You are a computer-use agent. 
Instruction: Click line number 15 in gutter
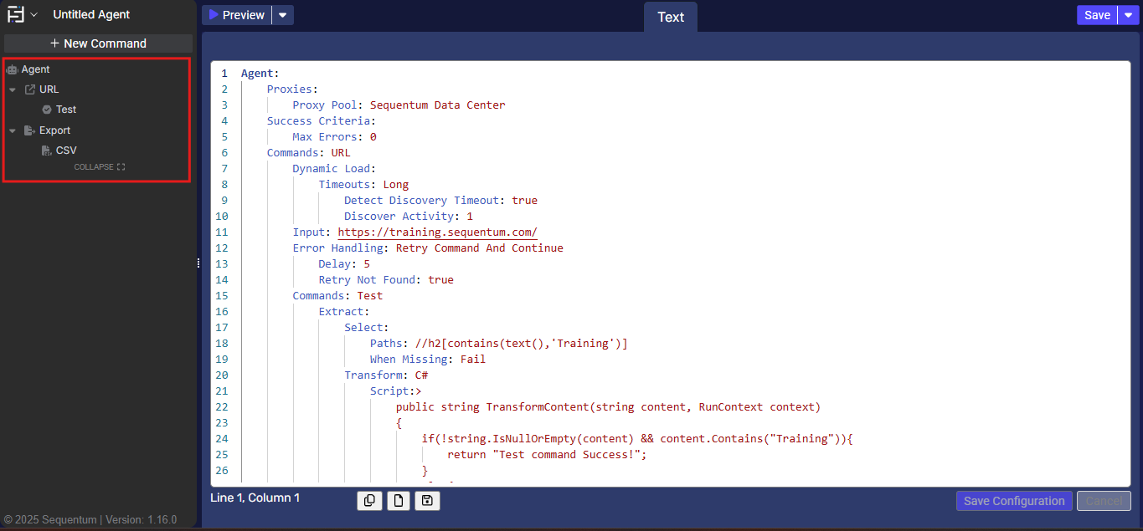pyautogui.click(x=222, y=296)
